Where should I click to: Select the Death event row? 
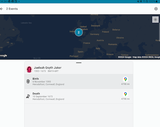(79, 96)
